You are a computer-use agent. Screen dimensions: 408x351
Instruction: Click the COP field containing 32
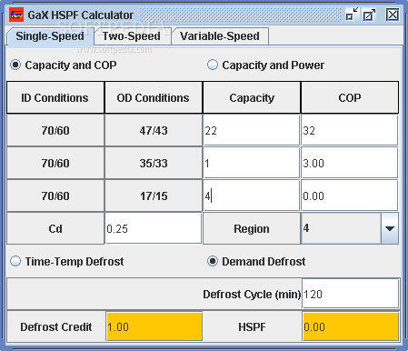(x=350, y=130)
